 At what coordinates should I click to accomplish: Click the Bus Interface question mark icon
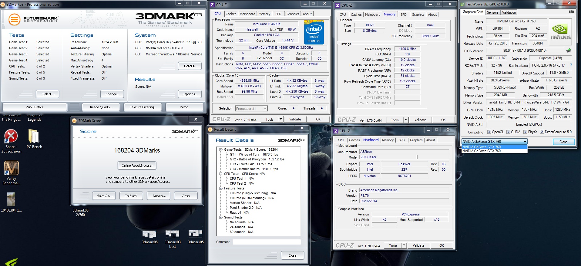(571, 65)
